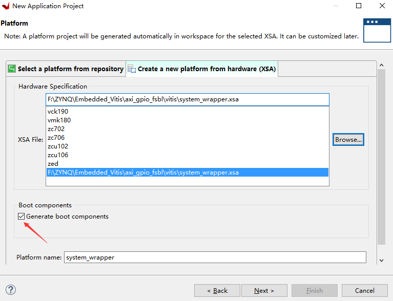Pick zcu106 from the XSA list
This screenshot has height=301, width=393.
(x=188, y=155)
